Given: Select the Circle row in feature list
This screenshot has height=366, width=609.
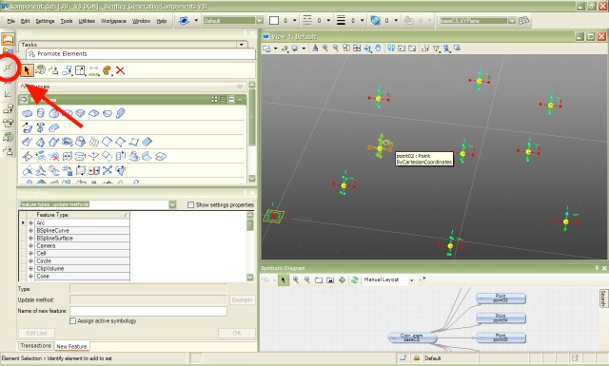Looking at the screenshot, I should tap(83, 261).
